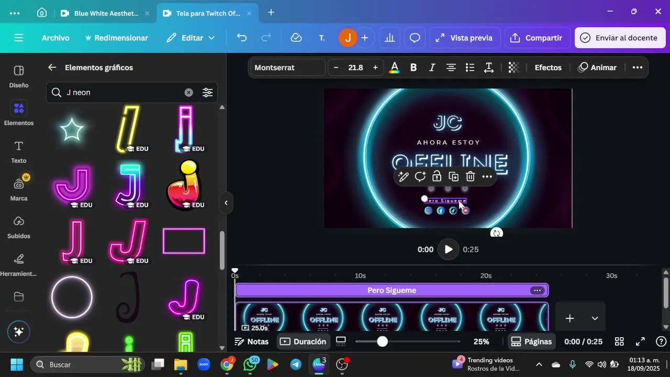Lock the selected text element
This screenshot has width=670, height=377.
(x=437, y=176)
